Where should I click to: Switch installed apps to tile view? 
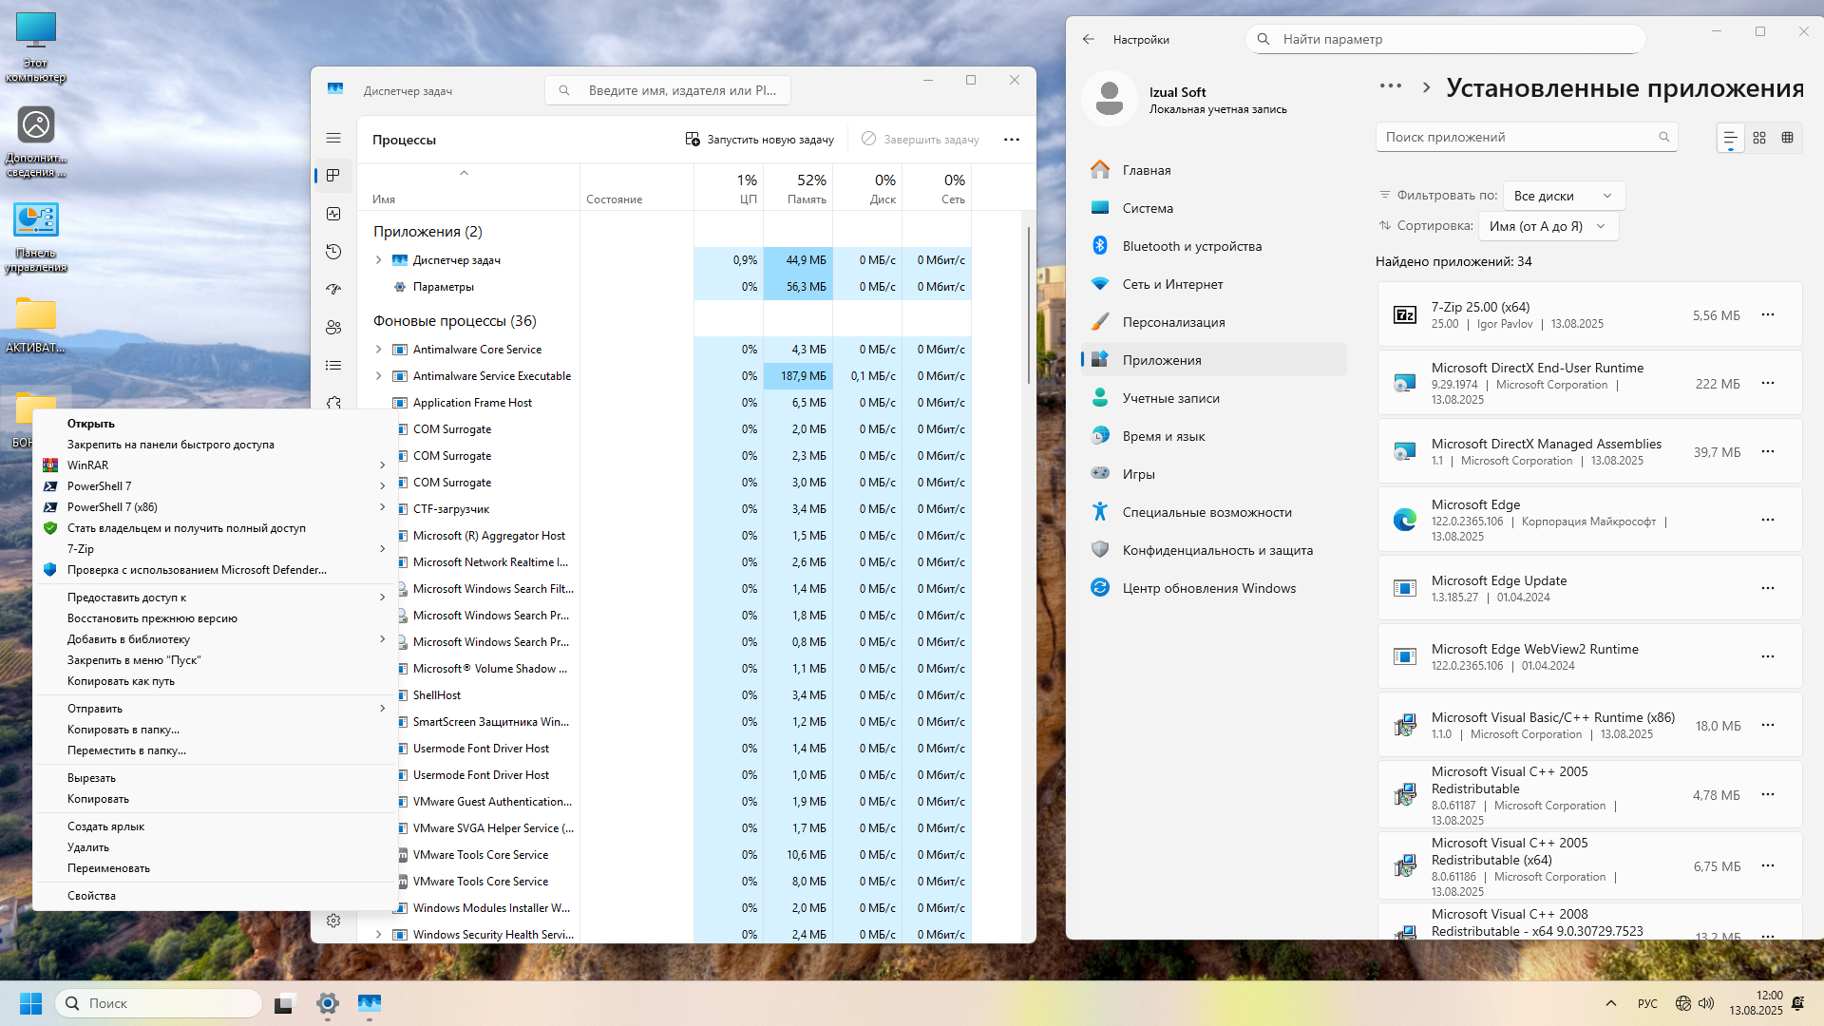tap(1788, 138)
